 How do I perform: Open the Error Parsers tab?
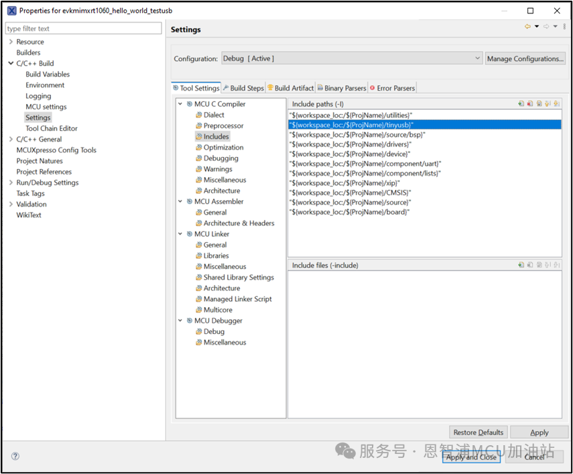[x=393, y=88]
